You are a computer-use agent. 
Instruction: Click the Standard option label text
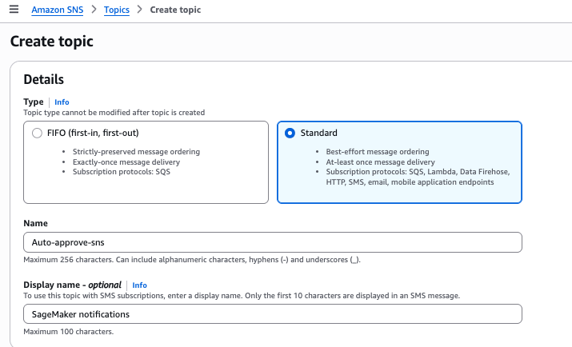pyautogui.click(x=319, y=134)
